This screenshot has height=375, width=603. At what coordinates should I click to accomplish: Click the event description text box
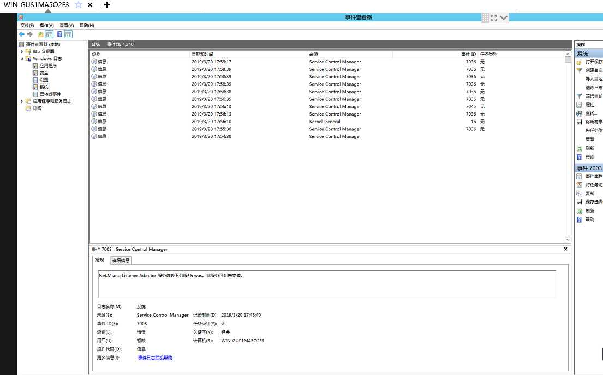(327, 284)
